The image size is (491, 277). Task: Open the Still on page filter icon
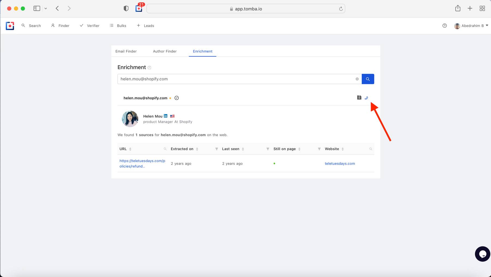(x=319, y=149)
